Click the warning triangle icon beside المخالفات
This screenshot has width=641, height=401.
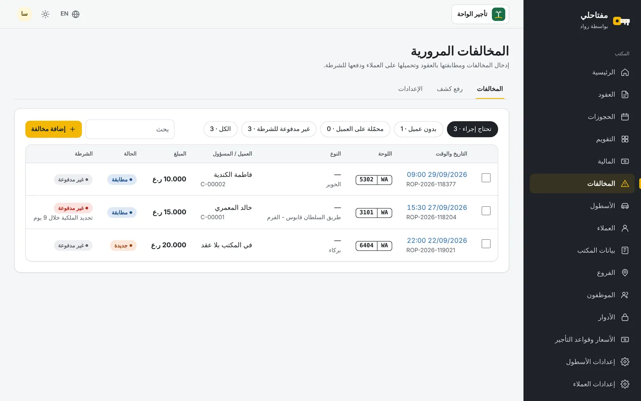(625, 184)
